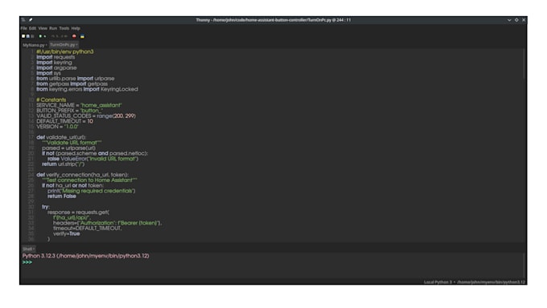Open the File menu
This screenshot has width=547, height=308.
coord(23,28)
